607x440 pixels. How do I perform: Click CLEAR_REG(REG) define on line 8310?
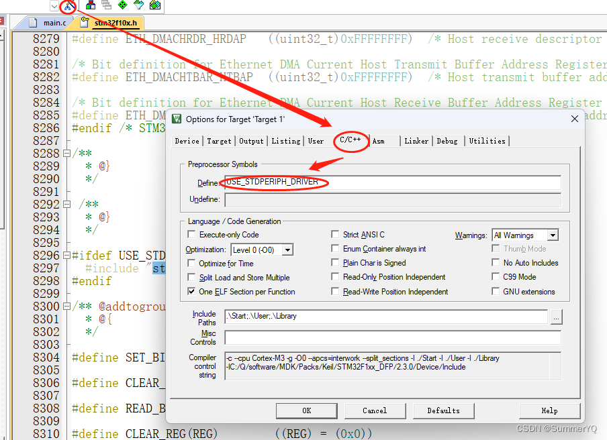(x=171, y=434)
